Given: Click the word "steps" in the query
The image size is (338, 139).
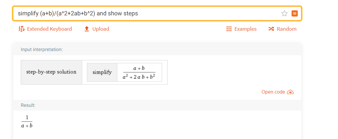Looking at the screenshot, I should [131, 14].
